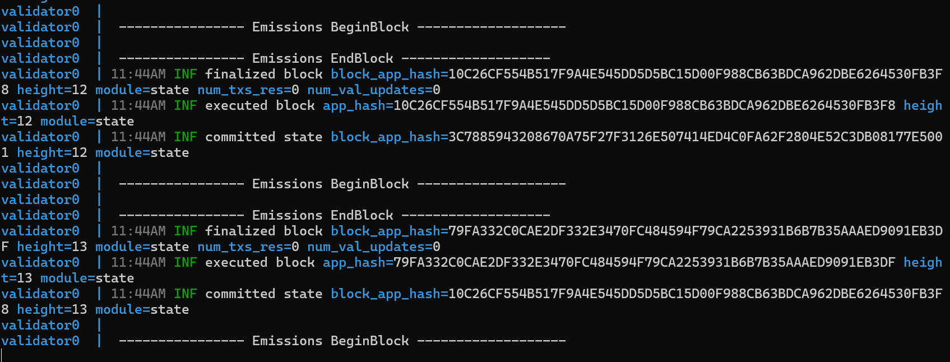Click the 79FA332C finalized block hash
950x362 pixels.
click(696, 231)
